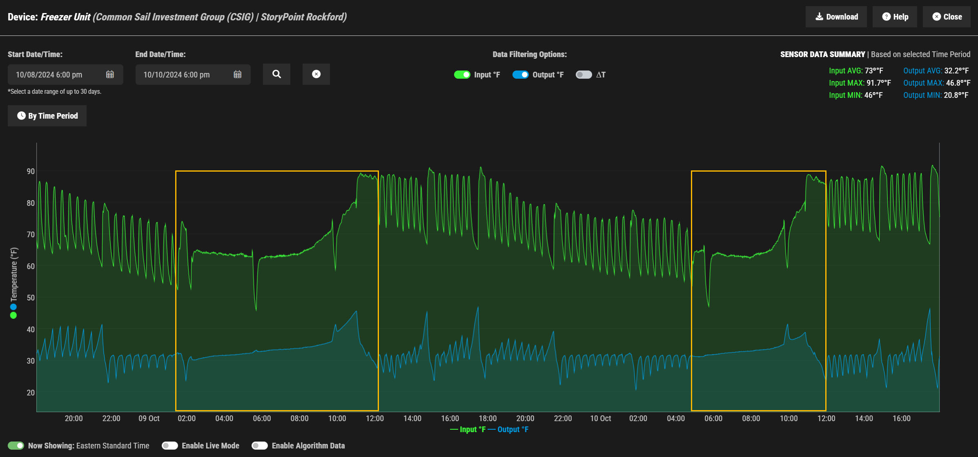978x457 pixels.
Task: Click Input °F legend label below chart
Action: [472, 429]
